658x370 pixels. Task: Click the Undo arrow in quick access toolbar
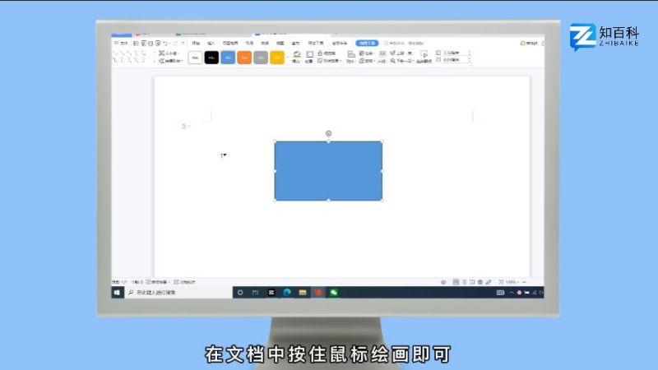165,43
